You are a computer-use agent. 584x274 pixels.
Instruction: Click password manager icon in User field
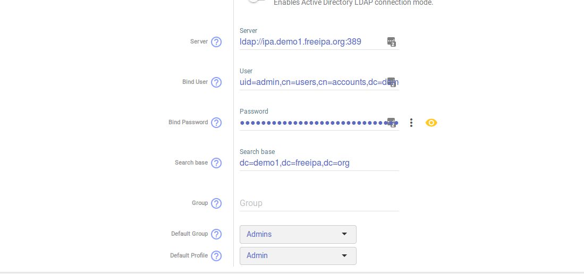pos(391,82)
